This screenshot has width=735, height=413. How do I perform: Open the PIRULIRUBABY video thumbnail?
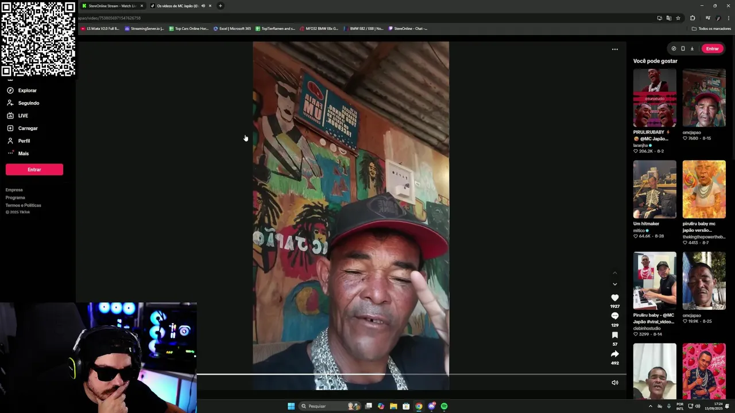click(655, 98)
